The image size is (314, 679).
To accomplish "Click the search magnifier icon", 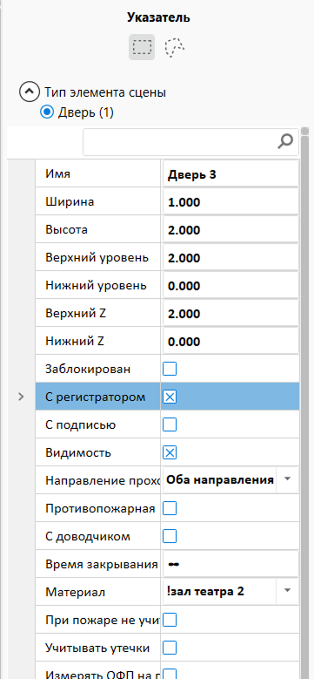I will (x=285, y=141).
